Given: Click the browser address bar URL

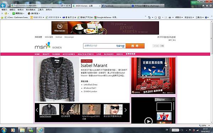Looking at the screenshot, I should click(36, 6).
